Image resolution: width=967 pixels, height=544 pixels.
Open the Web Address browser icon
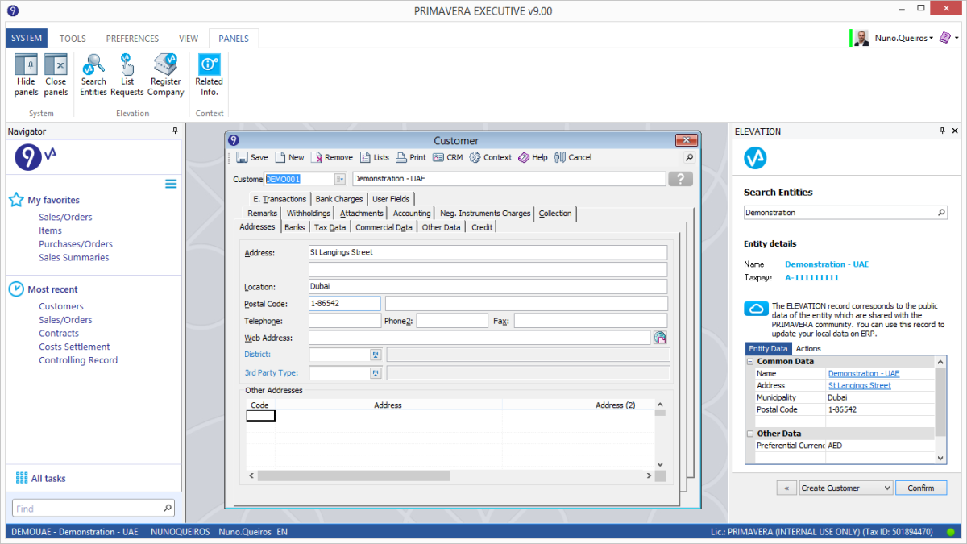click(x=660, y=338)
